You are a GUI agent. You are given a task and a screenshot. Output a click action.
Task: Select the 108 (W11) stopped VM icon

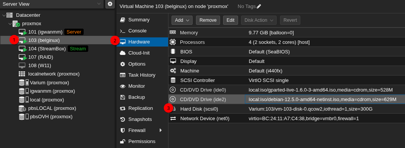pos(22,66)
